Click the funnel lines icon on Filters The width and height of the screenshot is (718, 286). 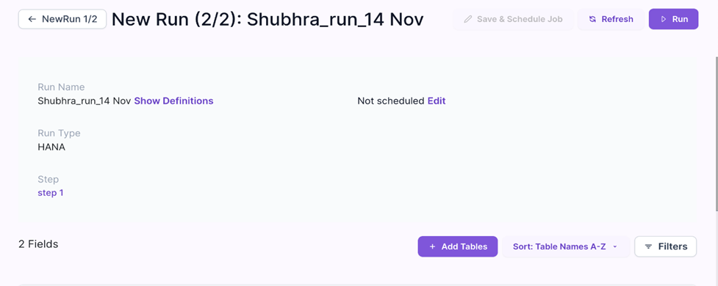[648, 246]
